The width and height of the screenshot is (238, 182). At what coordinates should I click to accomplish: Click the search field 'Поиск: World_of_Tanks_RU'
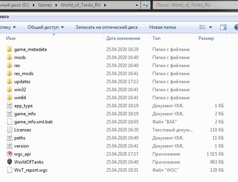click(x=194, y=5)
